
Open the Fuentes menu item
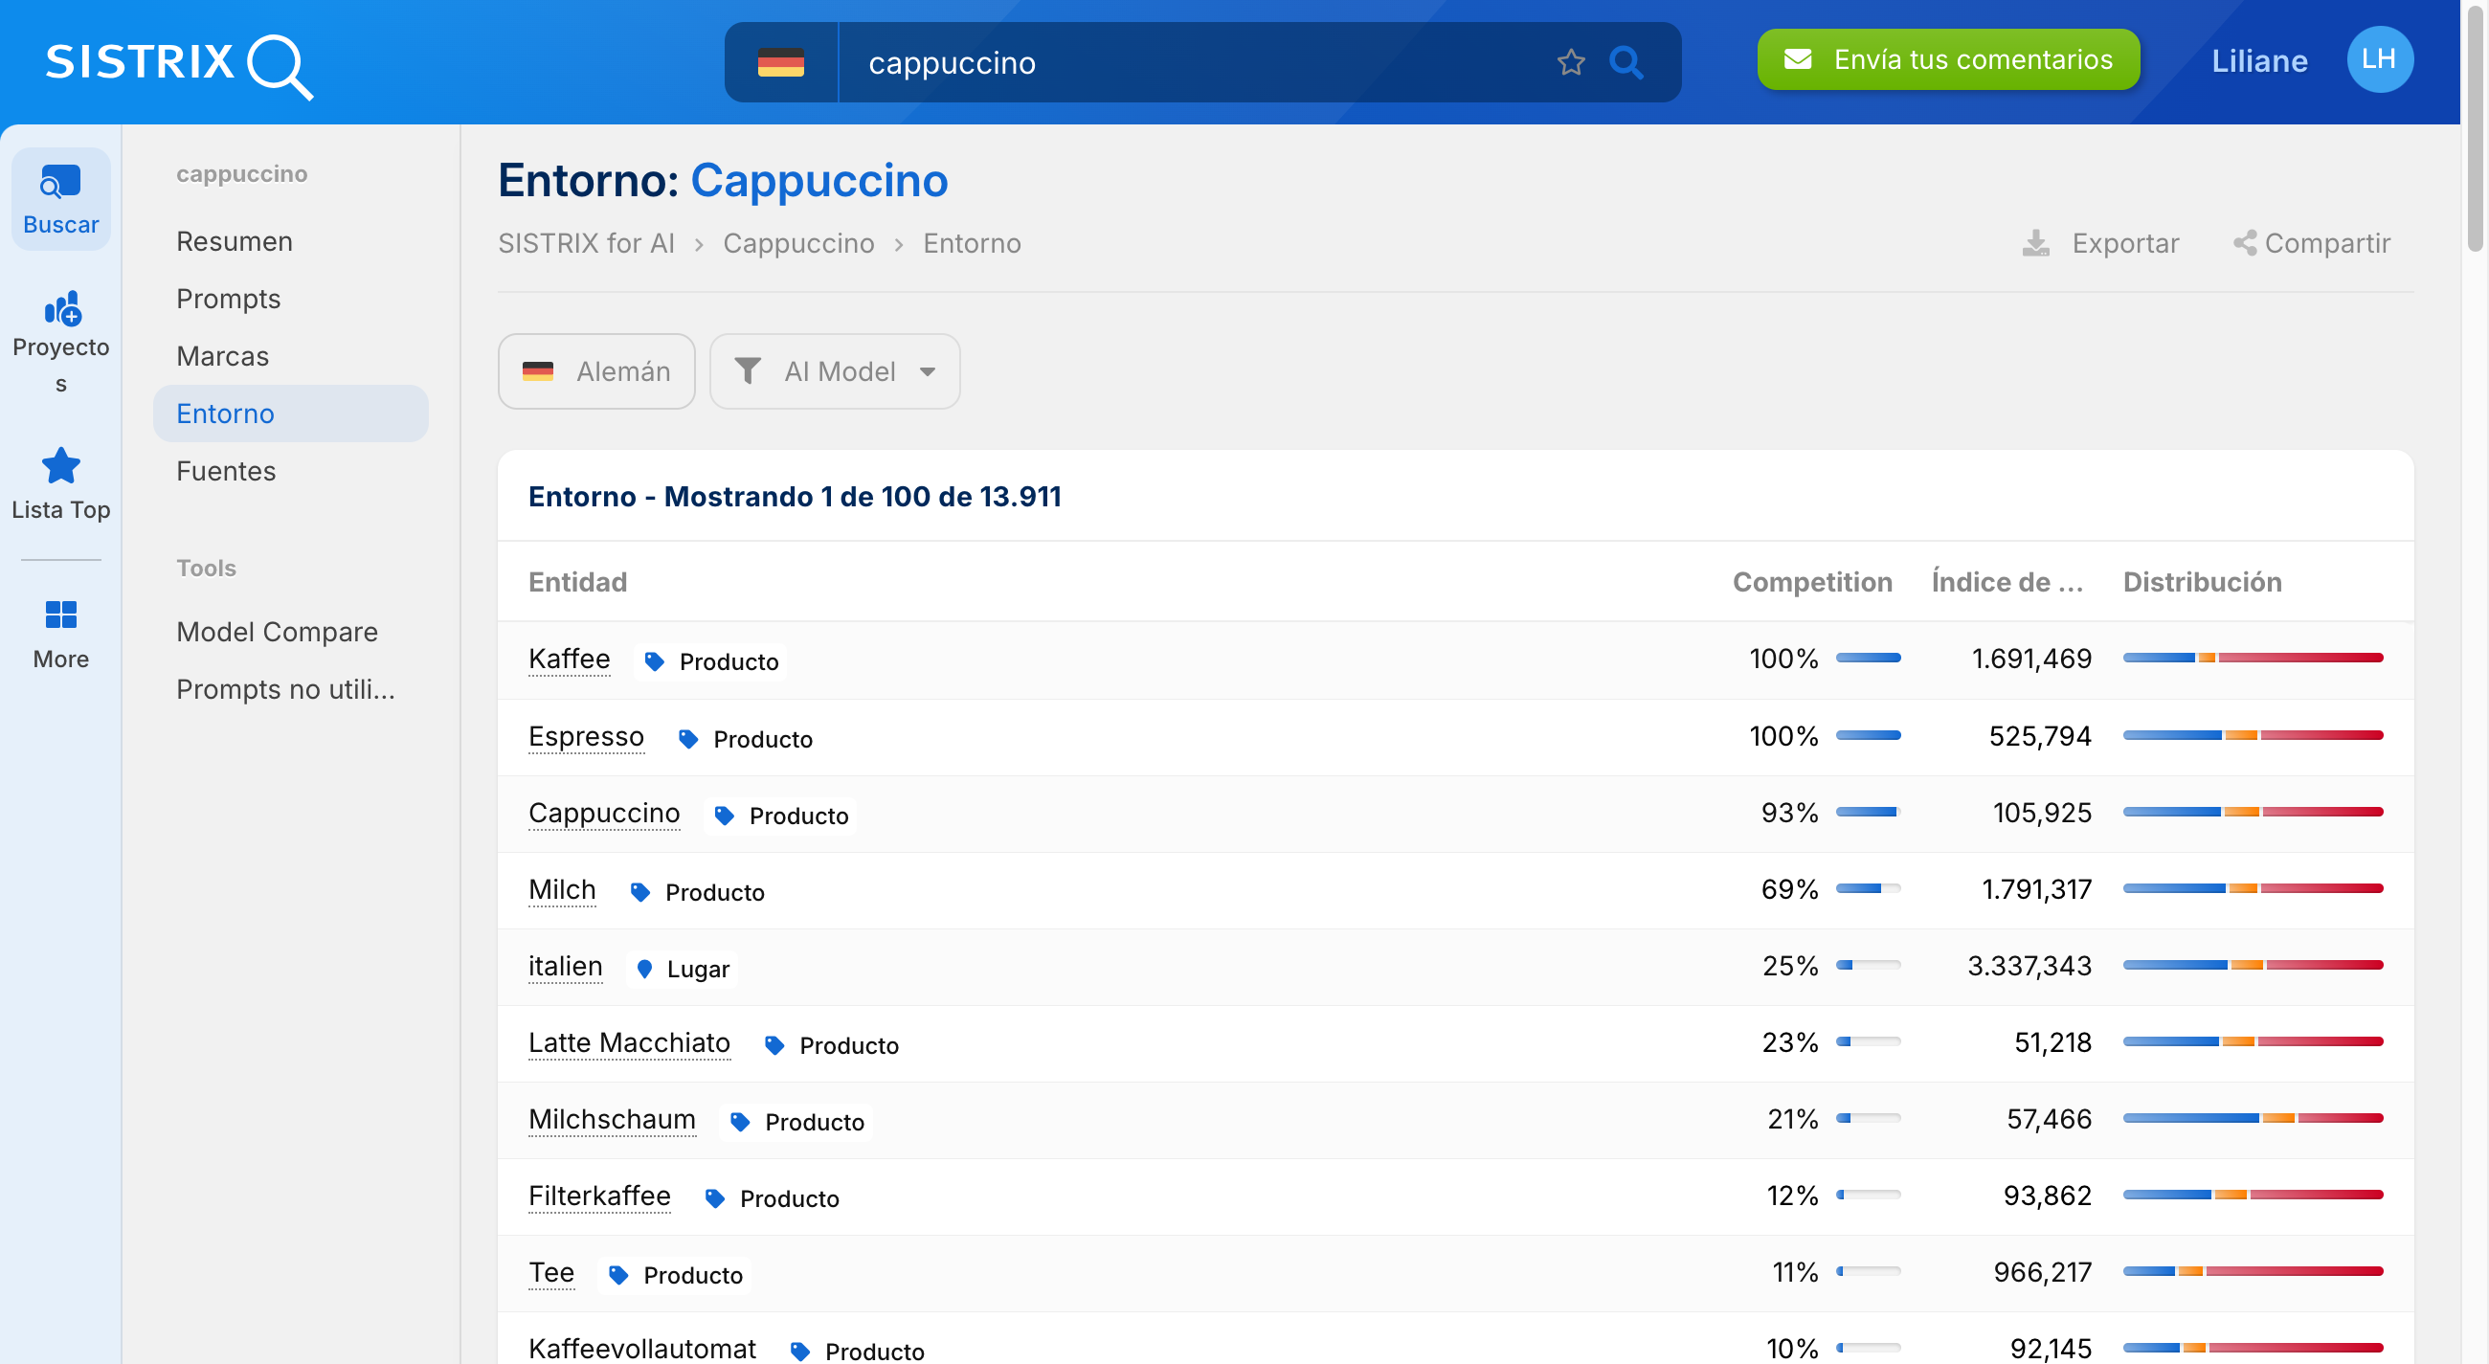(x=225, y=471)
